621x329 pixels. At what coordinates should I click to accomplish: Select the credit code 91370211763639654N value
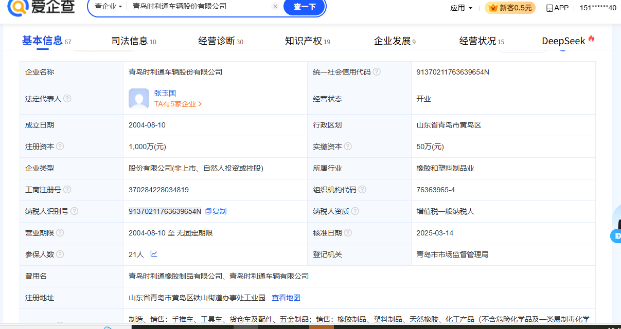[453, 72]
